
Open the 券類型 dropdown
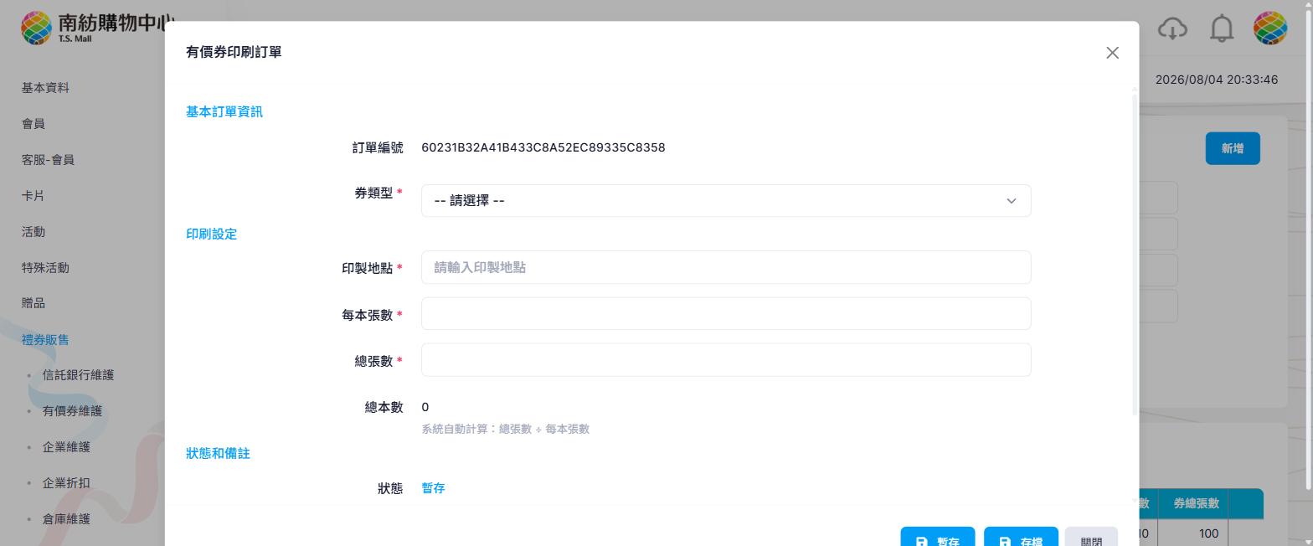click(726, 201)
